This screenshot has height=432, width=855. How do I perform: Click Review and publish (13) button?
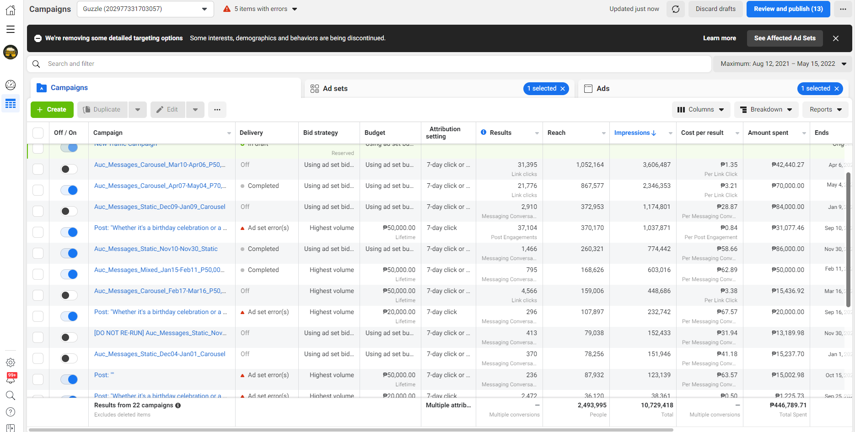pyautogui.click(x=788, y=9)
